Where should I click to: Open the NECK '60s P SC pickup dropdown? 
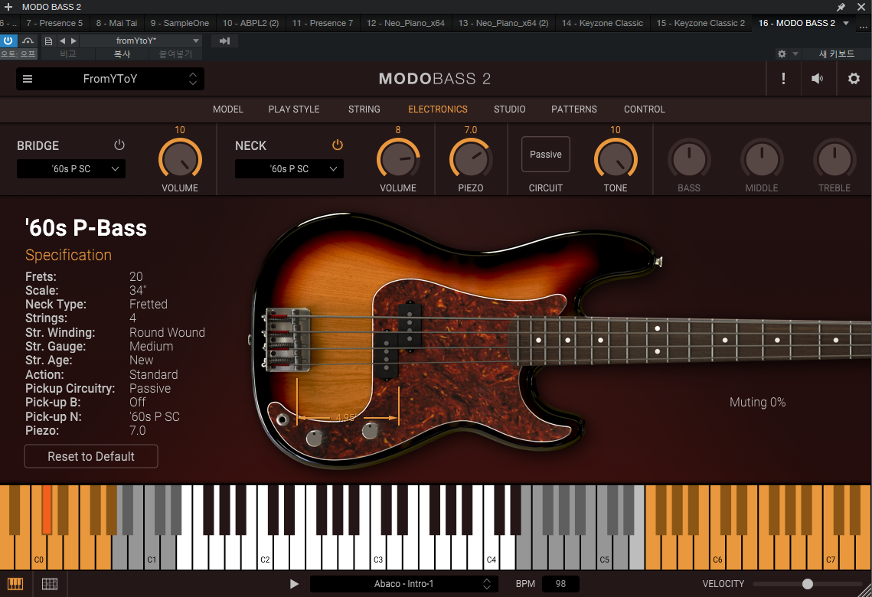pos(289,169)
